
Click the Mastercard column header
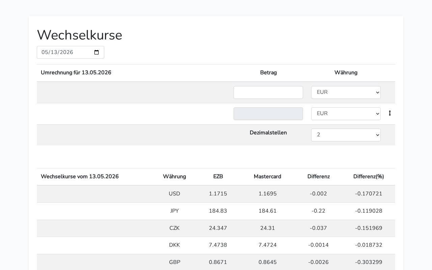click(x=267, y=177)
